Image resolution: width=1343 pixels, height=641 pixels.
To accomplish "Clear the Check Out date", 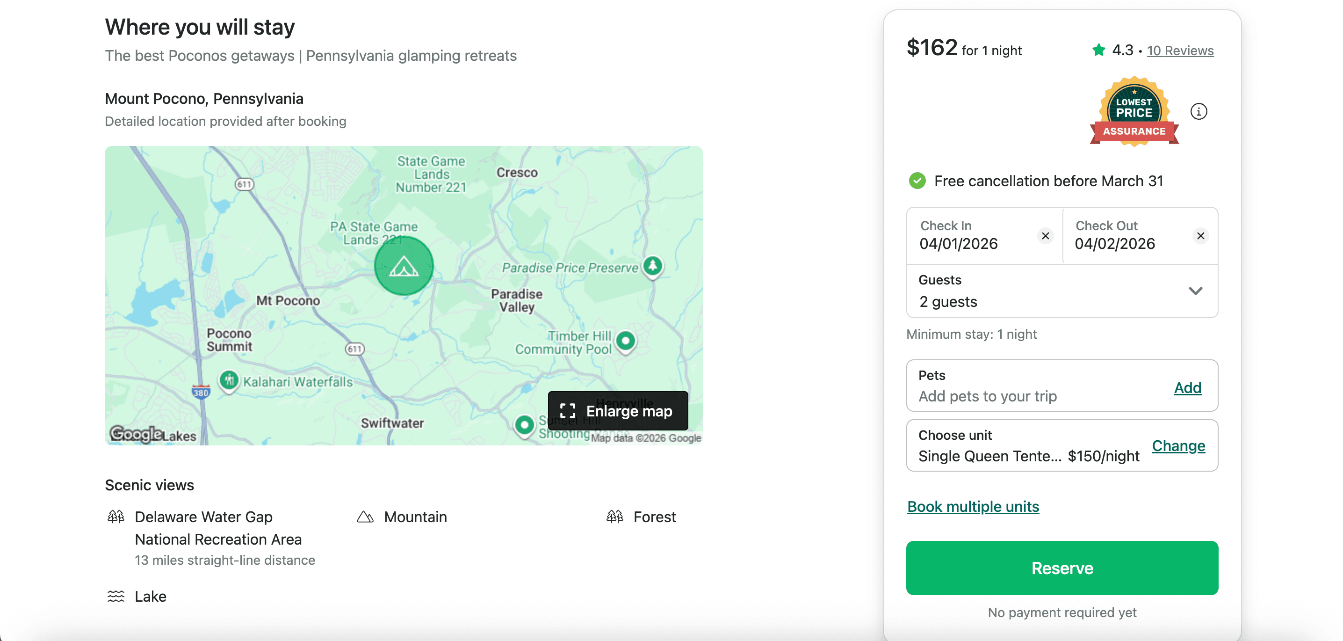I will (x=1200, y=236).
